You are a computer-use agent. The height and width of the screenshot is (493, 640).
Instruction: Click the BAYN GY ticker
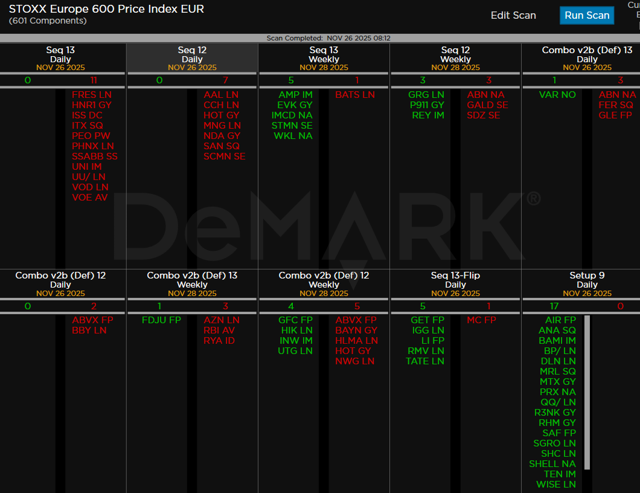coord(356,330)
